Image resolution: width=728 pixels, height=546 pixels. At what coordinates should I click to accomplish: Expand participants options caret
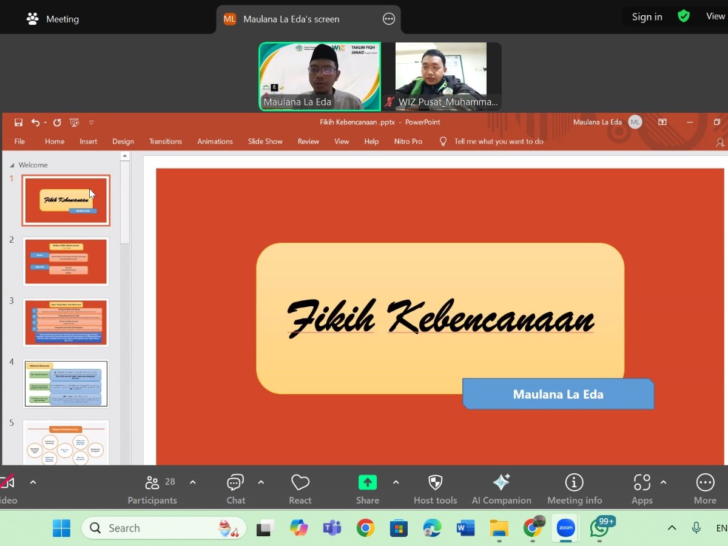pyautogui.click(x=193, y=482)
